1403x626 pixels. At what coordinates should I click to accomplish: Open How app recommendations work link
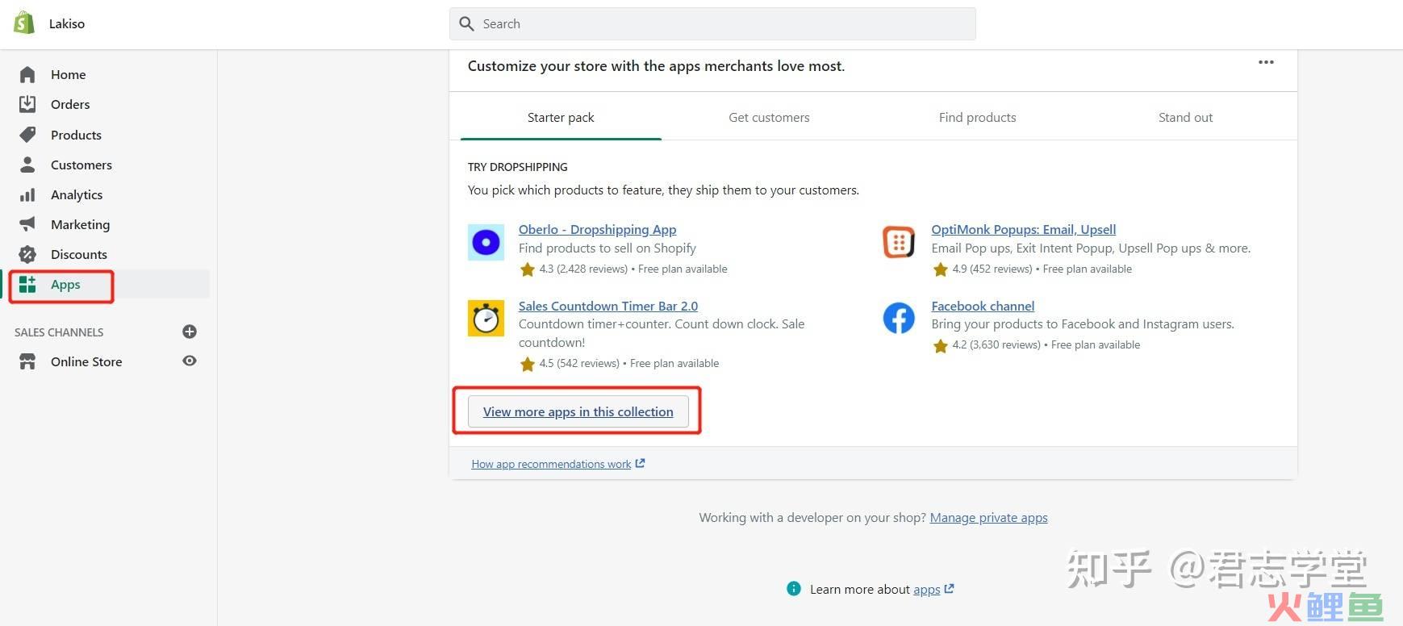(557, 464)
